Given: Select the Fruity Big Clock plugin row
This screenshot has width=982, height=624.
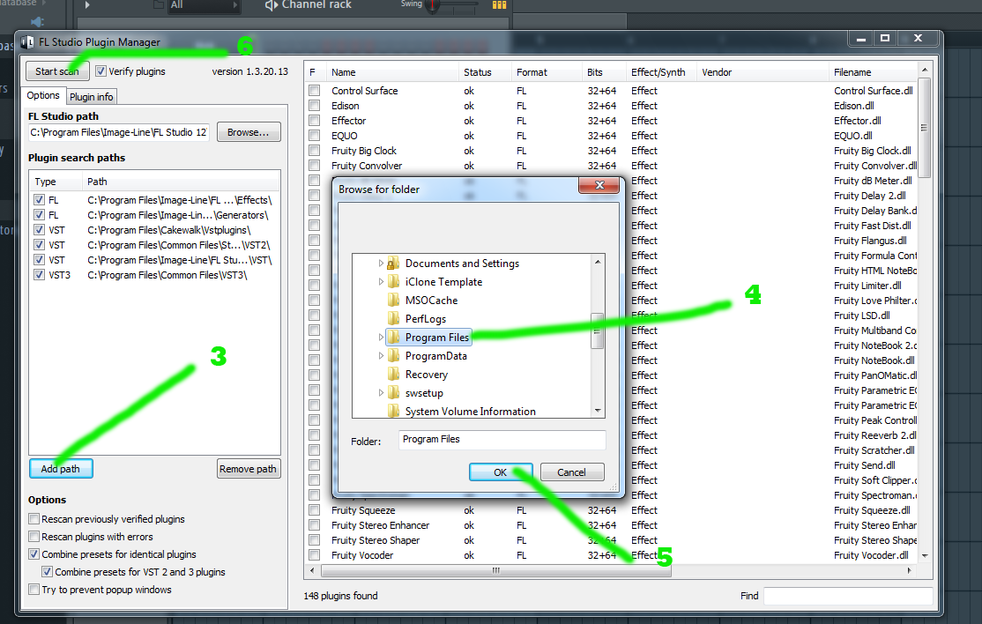Looking at the screenshot, I should (614, 151).
